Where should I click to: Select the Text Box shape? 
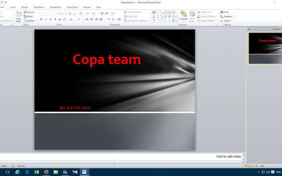154,12
